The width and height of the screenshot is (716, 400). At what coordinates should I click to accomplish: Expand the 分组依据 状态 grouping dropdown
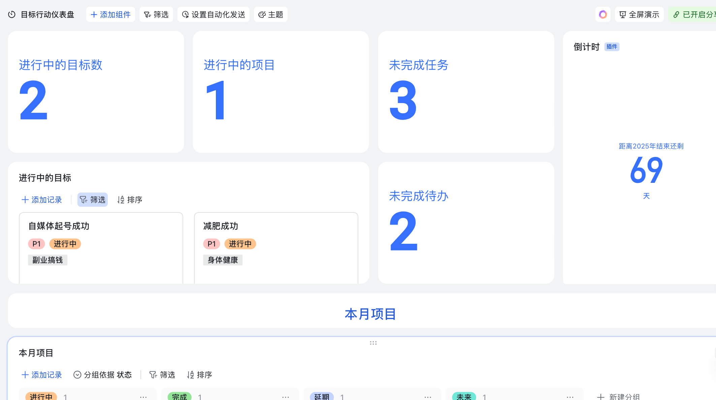(103, 375)
